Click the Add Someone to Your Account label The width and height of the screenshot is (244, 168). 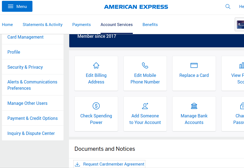coord(145,119)
